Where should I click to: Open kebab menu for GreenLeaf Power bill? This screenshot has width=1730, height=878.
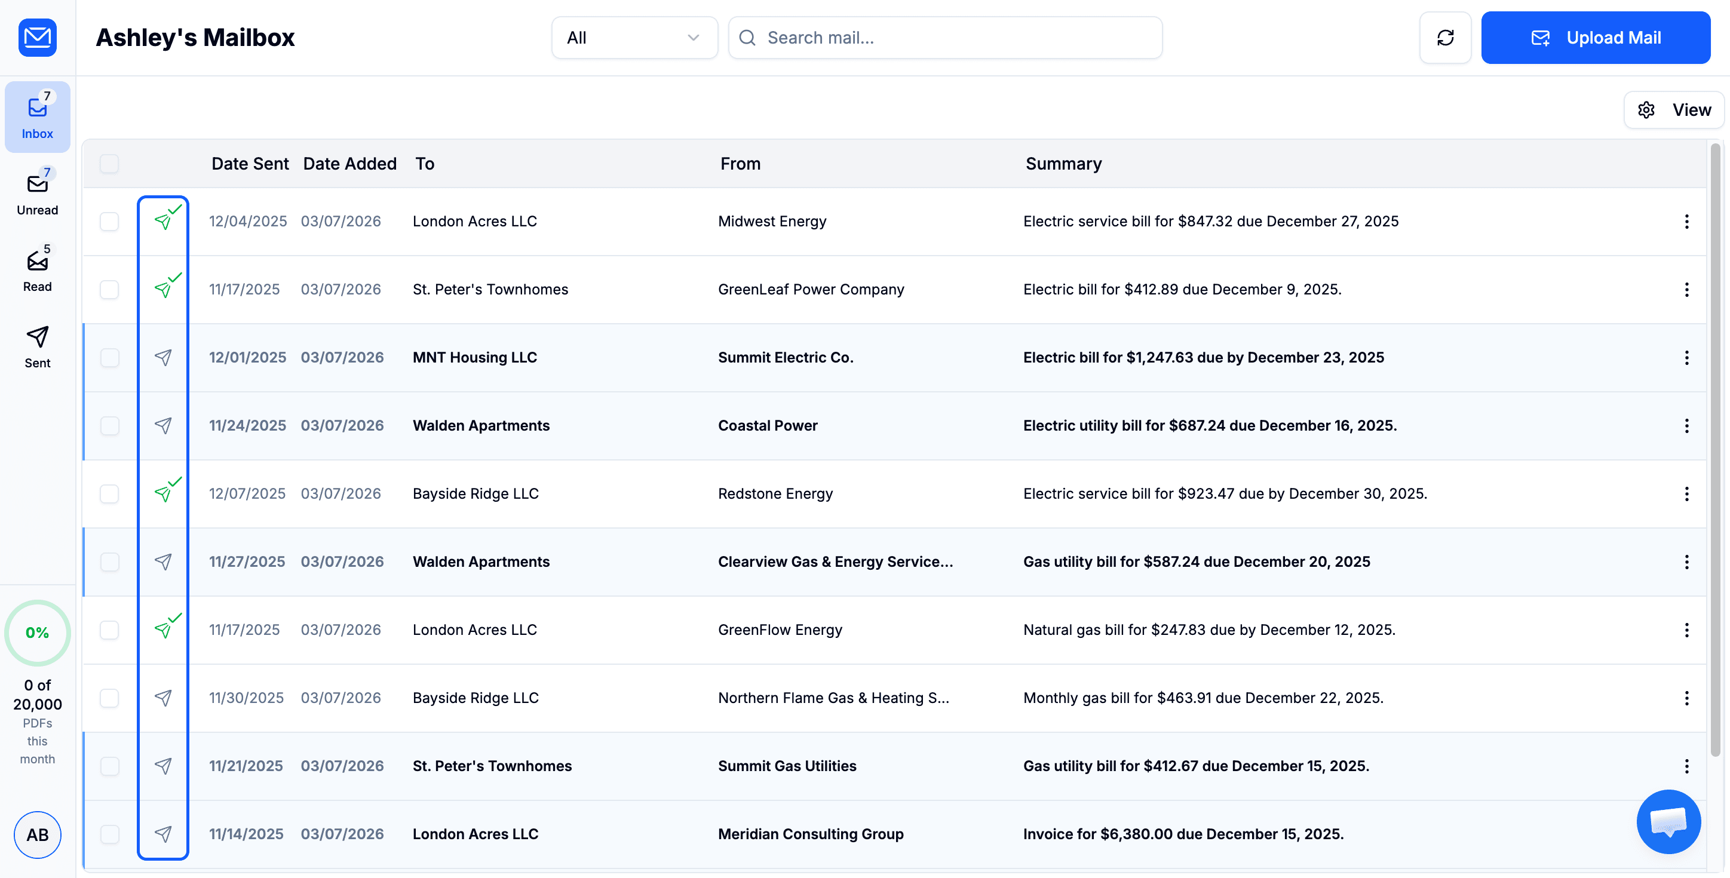click(1686, 289)
